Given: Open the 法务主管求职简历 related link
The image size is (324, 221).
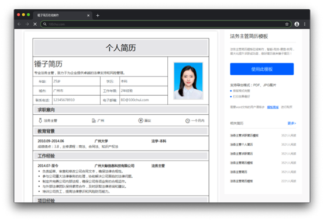Looking at the screenshot, I should (242, 153).
